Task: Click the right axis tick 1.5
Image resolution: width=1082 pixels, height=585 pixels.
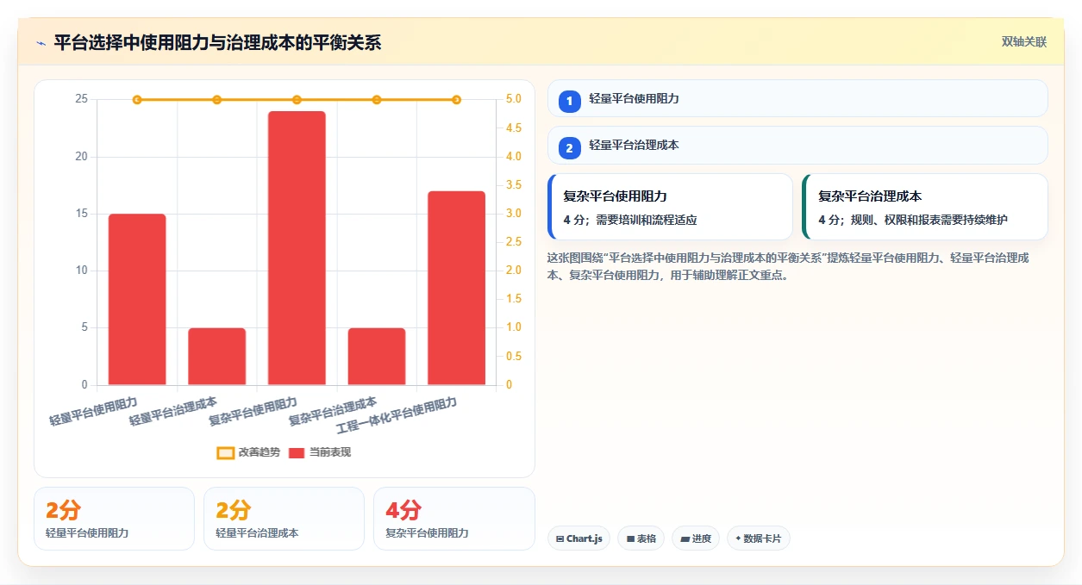Action: (513, 299)
